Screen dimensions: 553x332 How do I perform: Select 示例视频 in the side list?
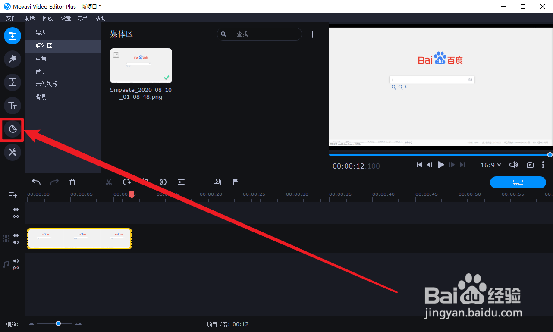63,84
